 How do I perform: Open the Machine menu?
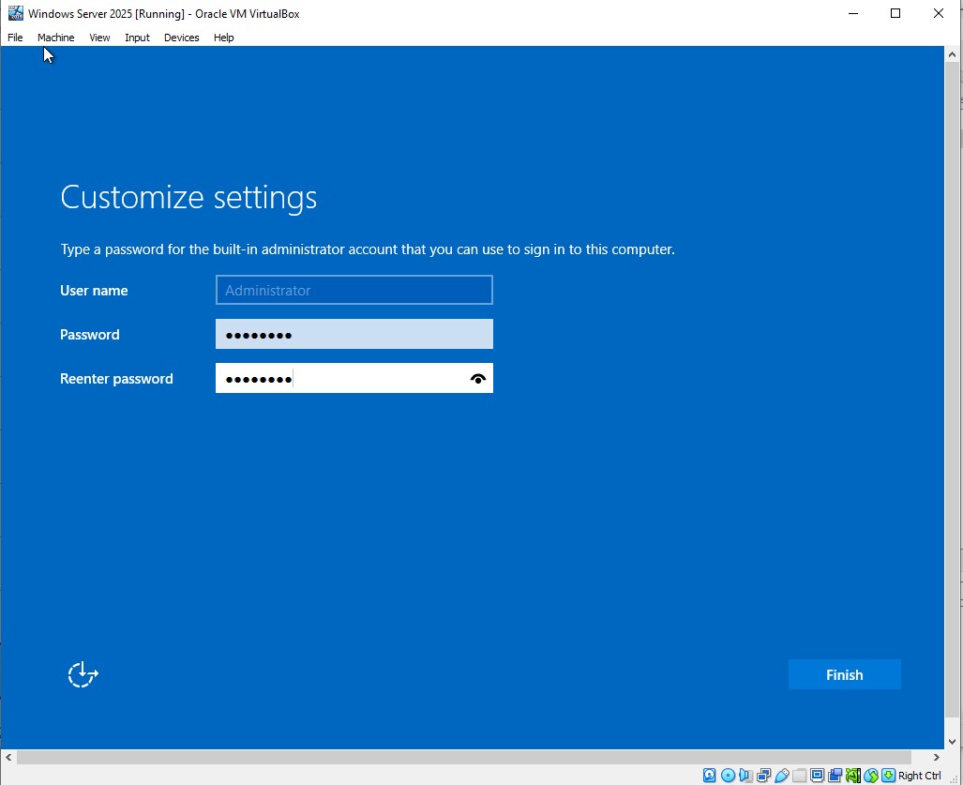click(55, 38)
